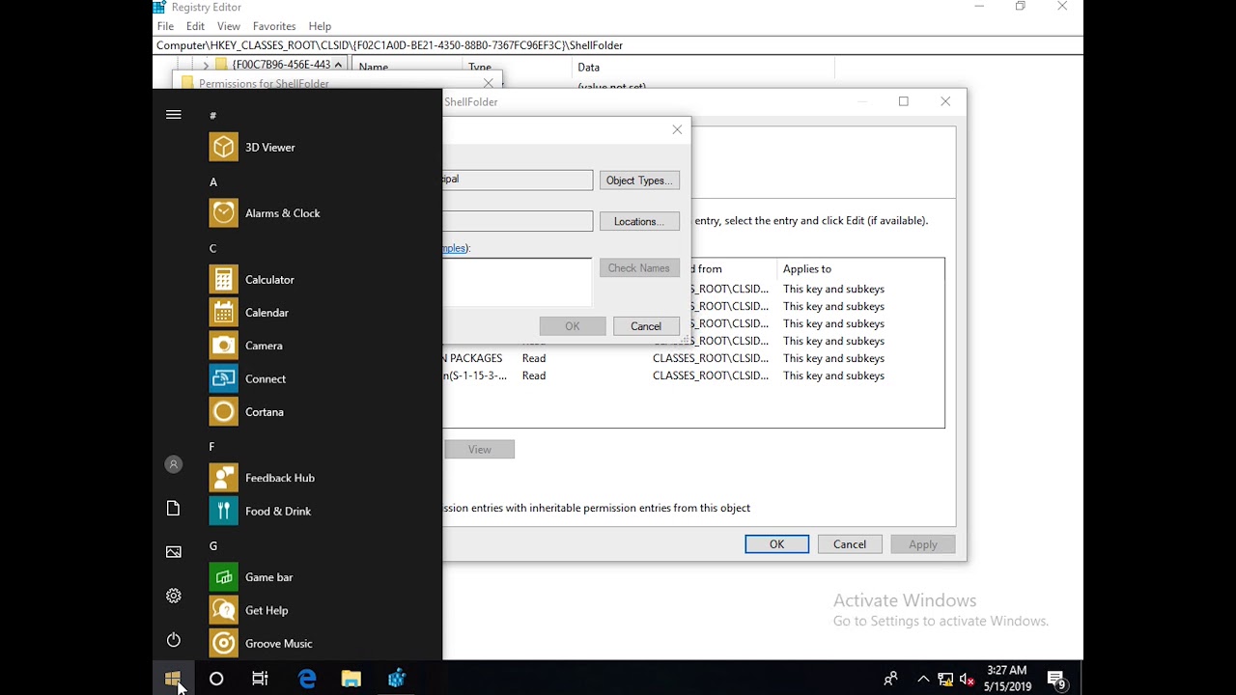The width and height of the screenshot is (1236, 695).
Task: Close Permissions for ShellFolder dialog
Action: point(489,84)
